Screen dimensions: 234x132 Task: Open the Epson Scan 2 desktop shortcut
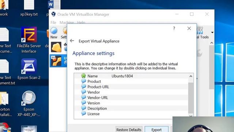point(29,69)
